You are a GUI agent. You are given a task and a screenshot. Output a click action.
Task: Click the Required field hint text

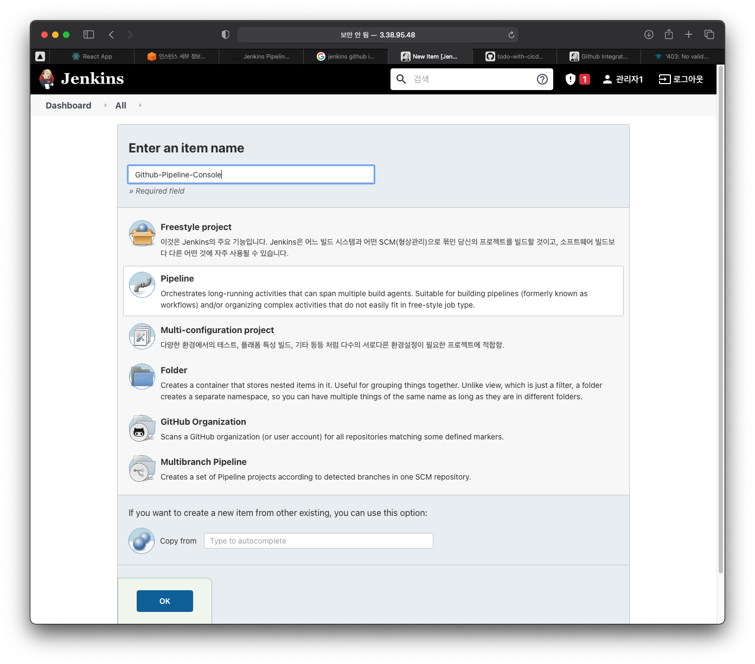coord(157,191)
